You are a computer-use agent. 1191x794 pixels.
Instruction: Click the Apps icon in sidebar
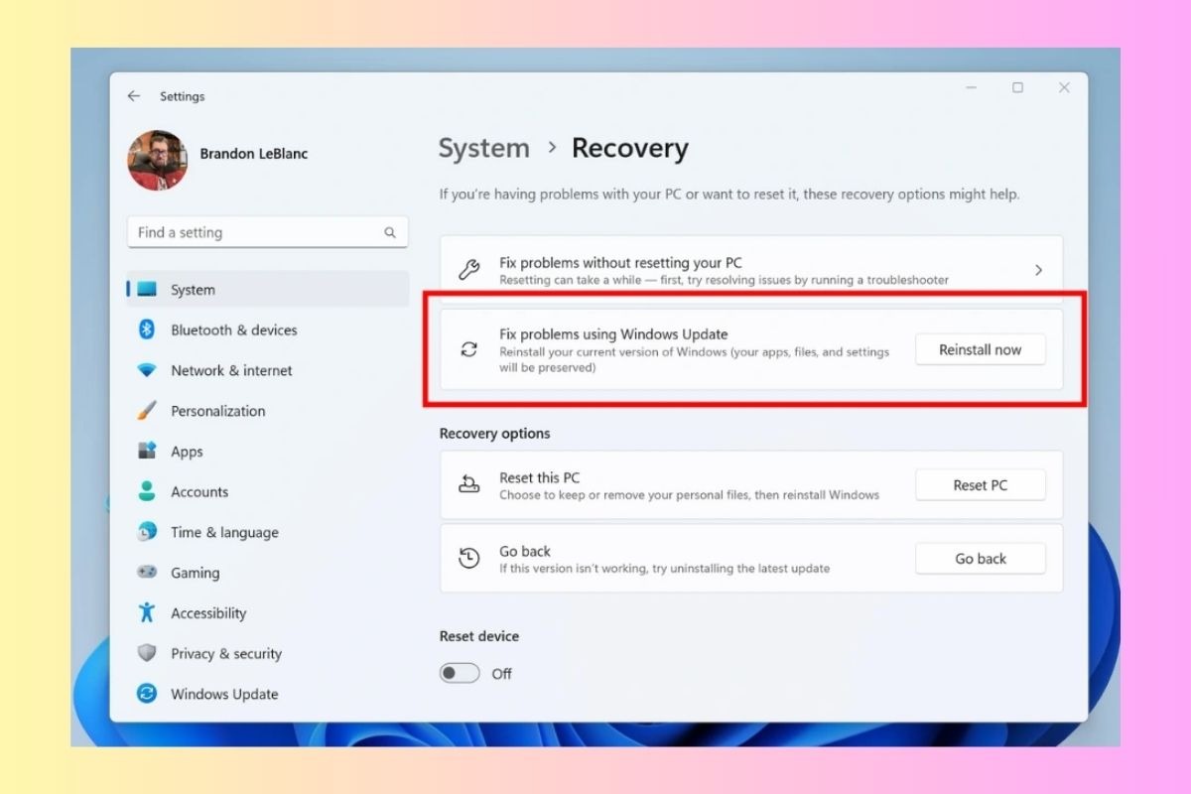click(x=147, y=452)
